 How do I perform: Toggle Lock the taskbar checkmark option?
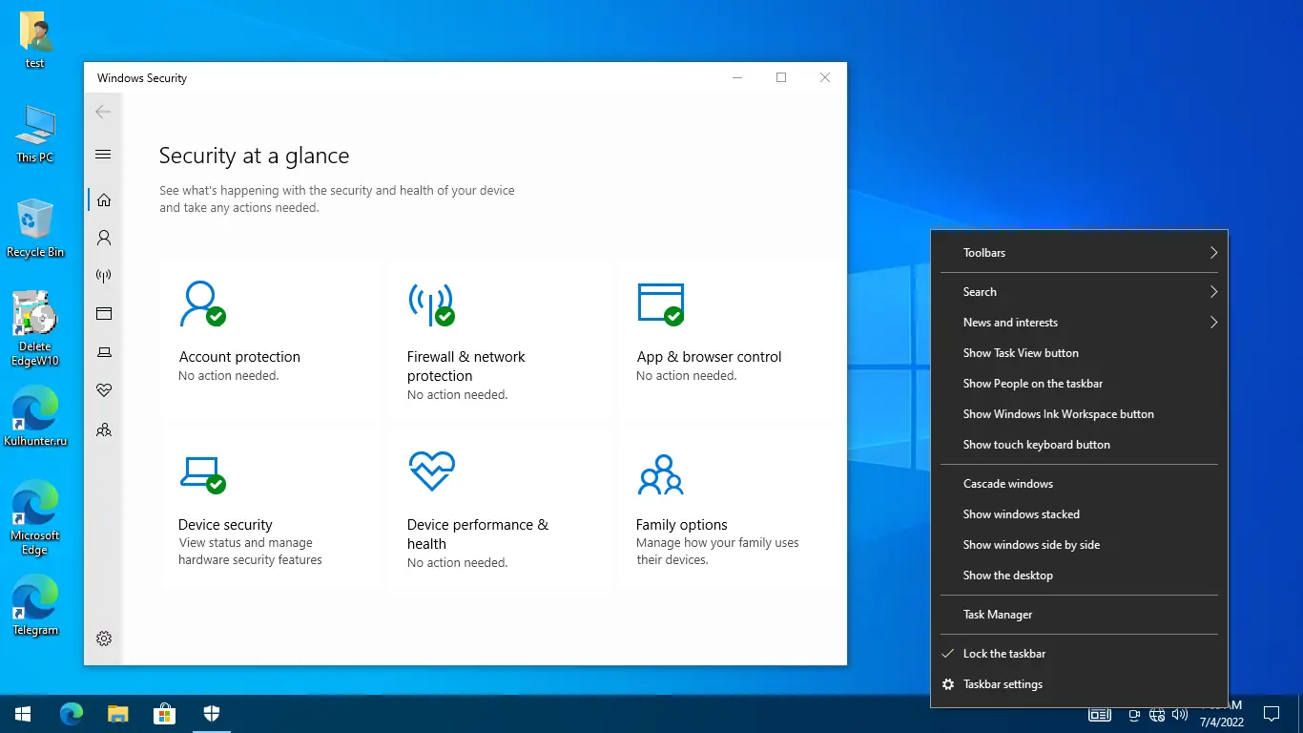1079,654
